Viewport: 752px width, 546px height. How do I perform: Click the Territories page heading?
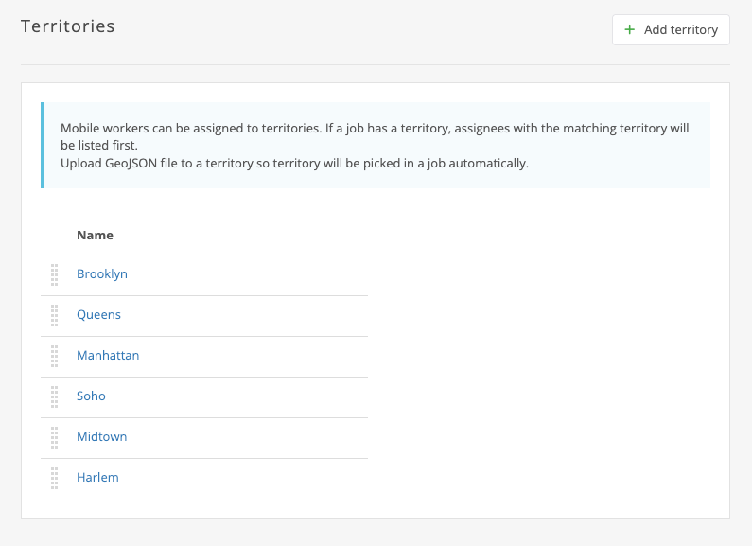pos(68,26)
